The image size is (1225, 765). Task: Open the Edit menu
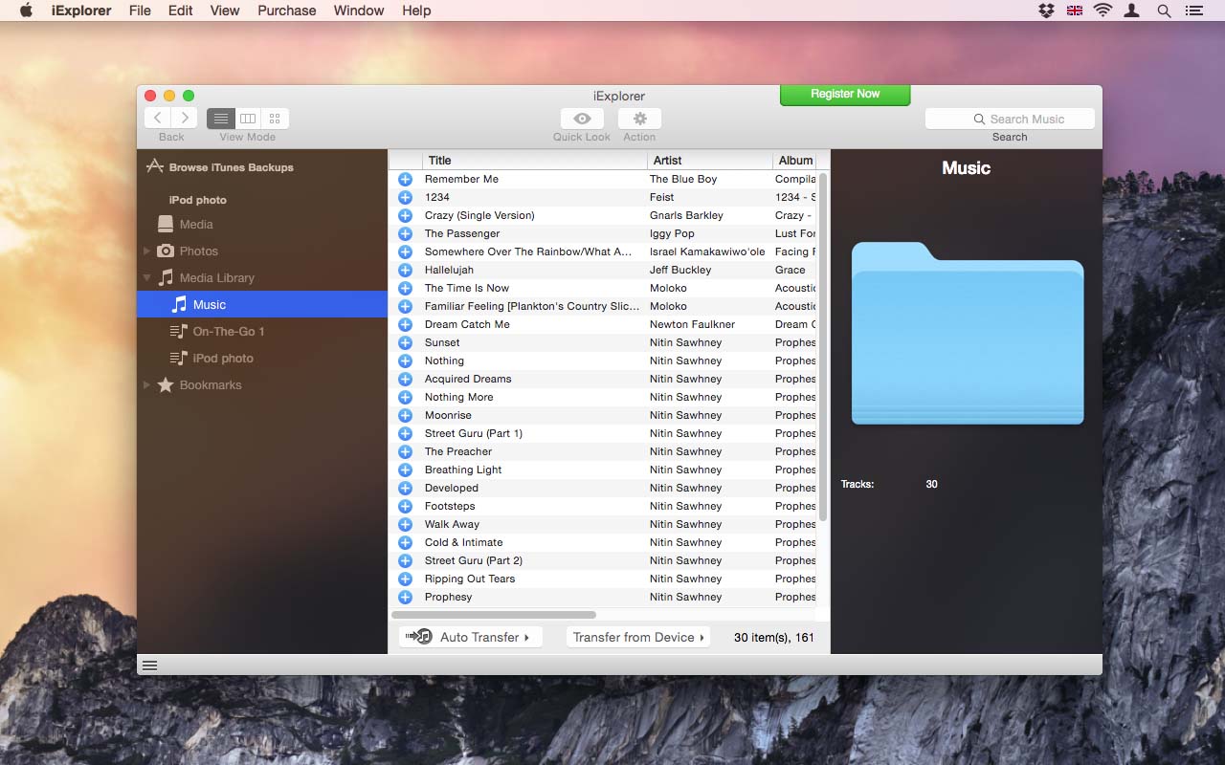(x=180, y=11)
